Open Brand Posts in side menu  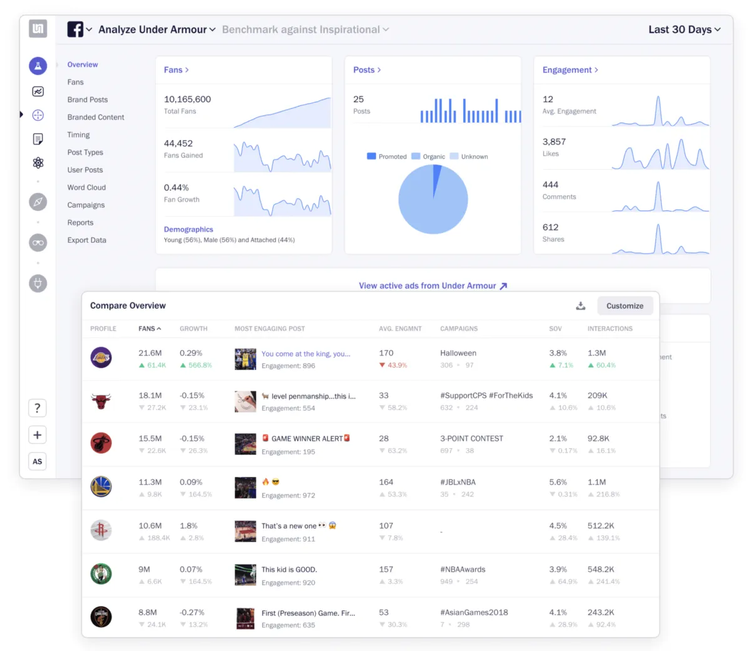tap(88, 100)
